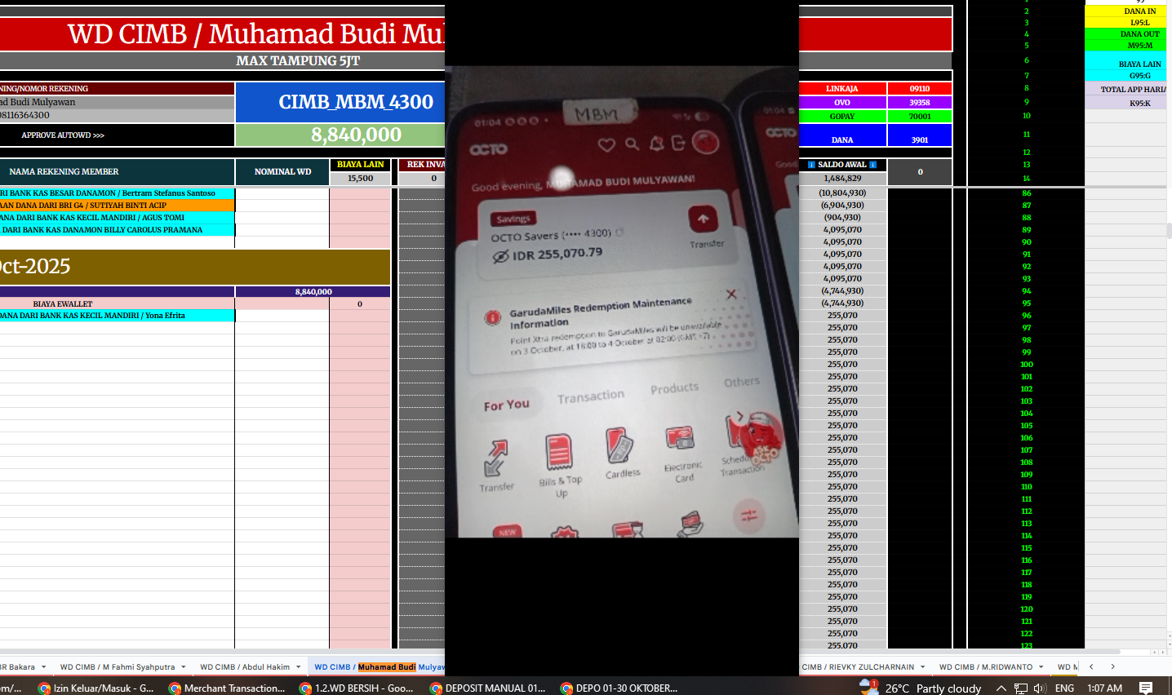Image resolution: width=1172 pixels, height=695 pixels.
Task: Open the Merchant Transaction Chrome window in taskbar
Action: pyautogui.click(x=227, y=688)
